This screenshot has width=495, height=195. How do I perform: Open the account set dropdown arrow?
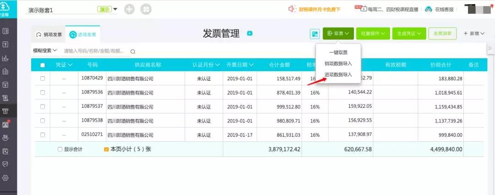tap(115, 9)
